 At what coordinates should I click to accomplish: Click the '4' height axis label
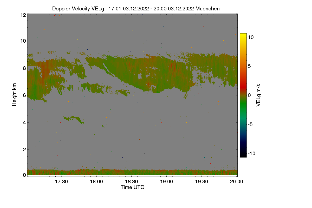[x=24, y=122]
